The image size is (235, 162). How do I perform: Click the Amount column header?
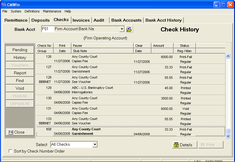(162, 46)
